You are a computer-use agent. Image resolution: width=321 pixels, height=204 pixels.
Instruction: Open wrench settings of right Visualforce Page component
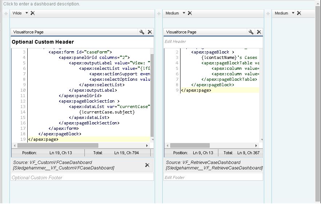click(x=251, y=32)
